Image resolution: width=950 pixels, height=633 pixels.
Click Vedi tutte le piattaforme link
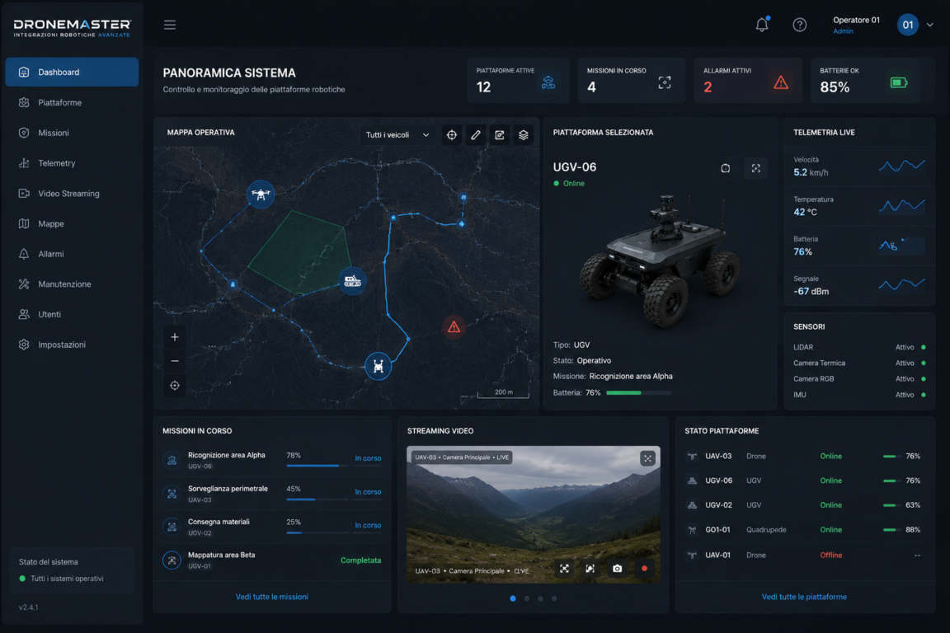pos(804,597)
